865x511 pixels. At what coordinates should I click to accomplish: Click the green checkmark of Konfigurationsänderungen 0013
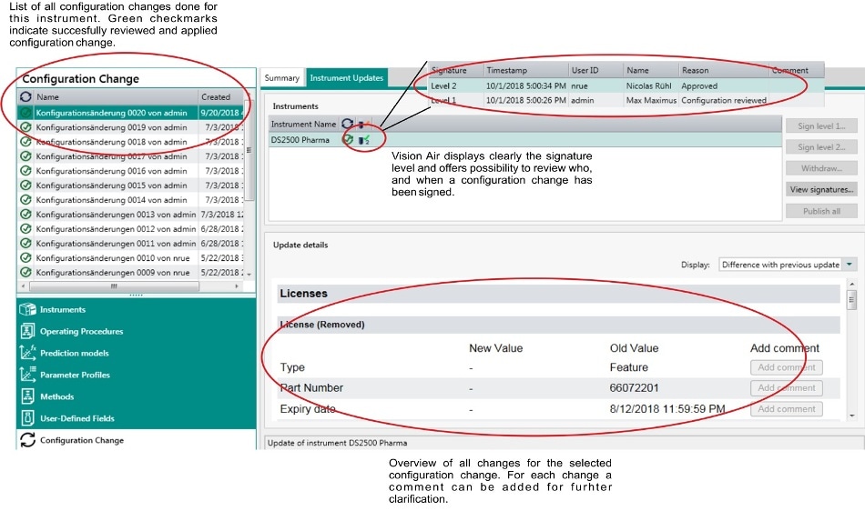tap(25, 215)
